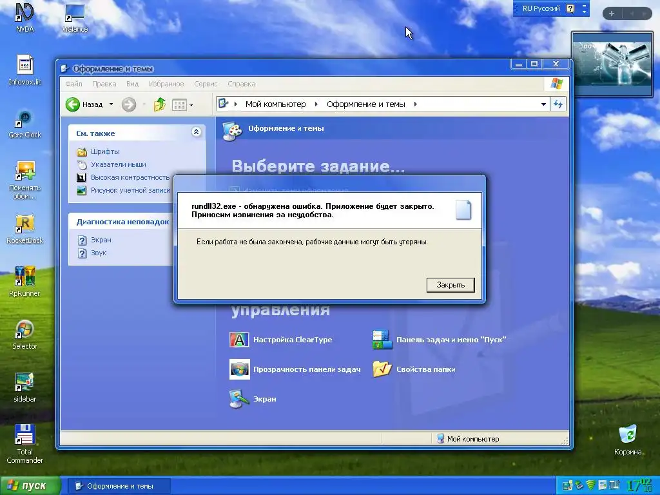Open the Views icon in the toolbar
The width and height of the screenshot is (660, 495).
coord(179,104)
